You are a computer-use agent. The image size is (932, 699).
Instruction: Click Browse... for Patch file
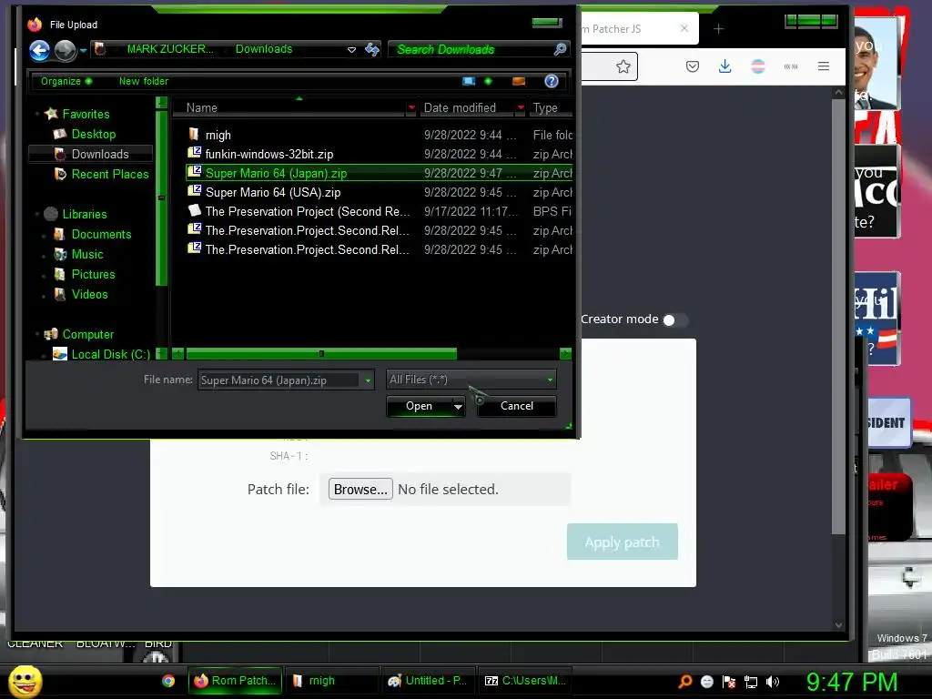tap(360, 489)
